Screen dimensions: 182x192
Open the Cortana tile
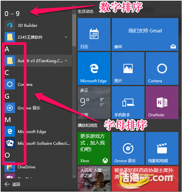[x=162, y=68]
